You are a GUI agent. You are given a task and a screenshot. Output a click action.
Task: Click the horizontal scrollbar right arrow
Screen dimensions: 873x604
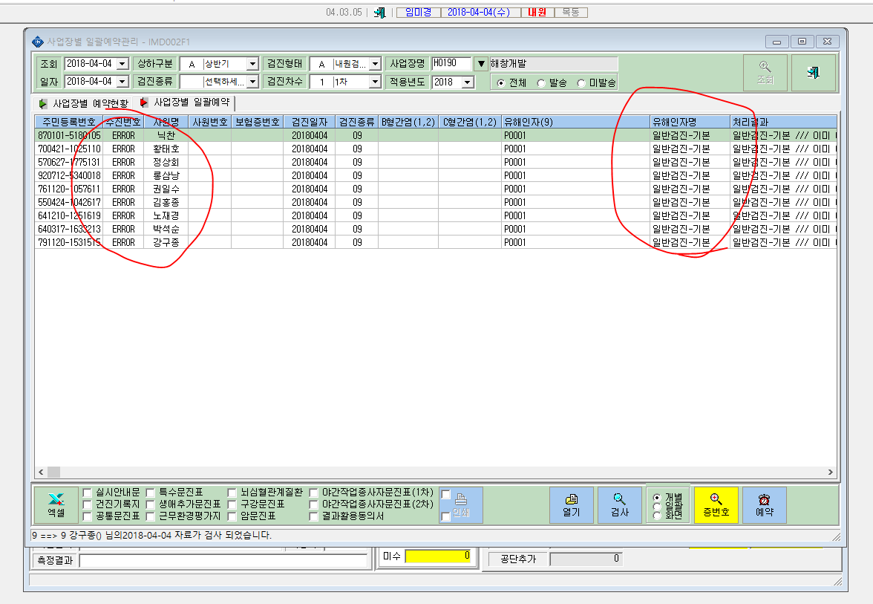coord(830,472)
